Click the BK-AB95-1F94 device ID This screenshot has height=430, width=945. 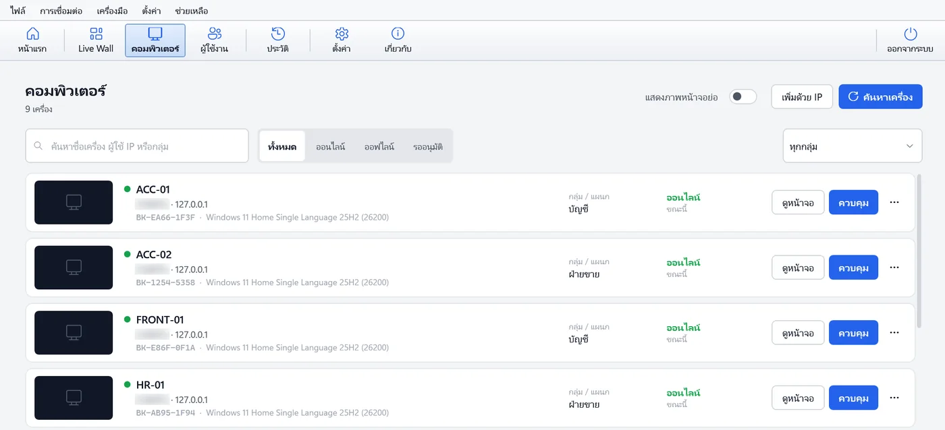(x=165, y=412)
